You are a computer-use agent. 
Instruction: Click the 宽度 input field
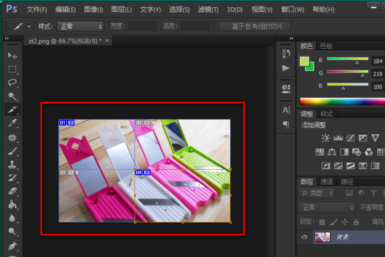click(142, 26)
